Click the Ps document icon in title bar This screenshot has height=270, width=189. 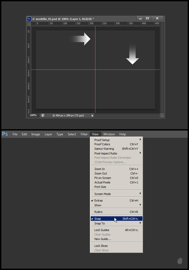tap(29, 19)
